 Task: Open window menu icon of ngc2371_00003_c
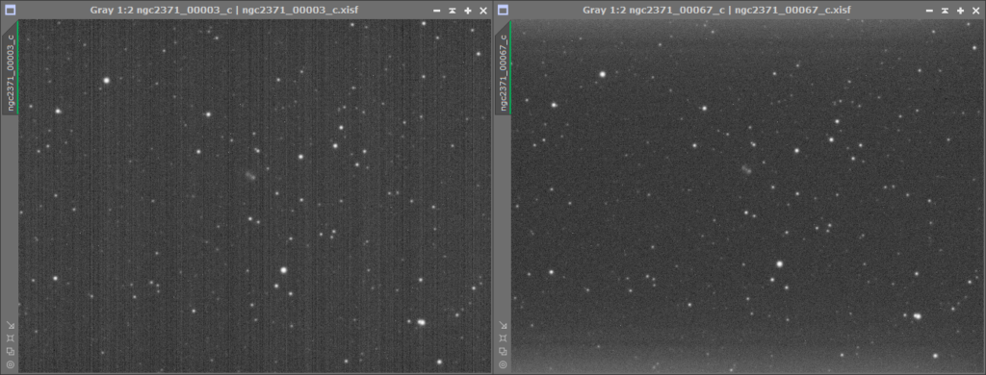[x=11, y=10]
